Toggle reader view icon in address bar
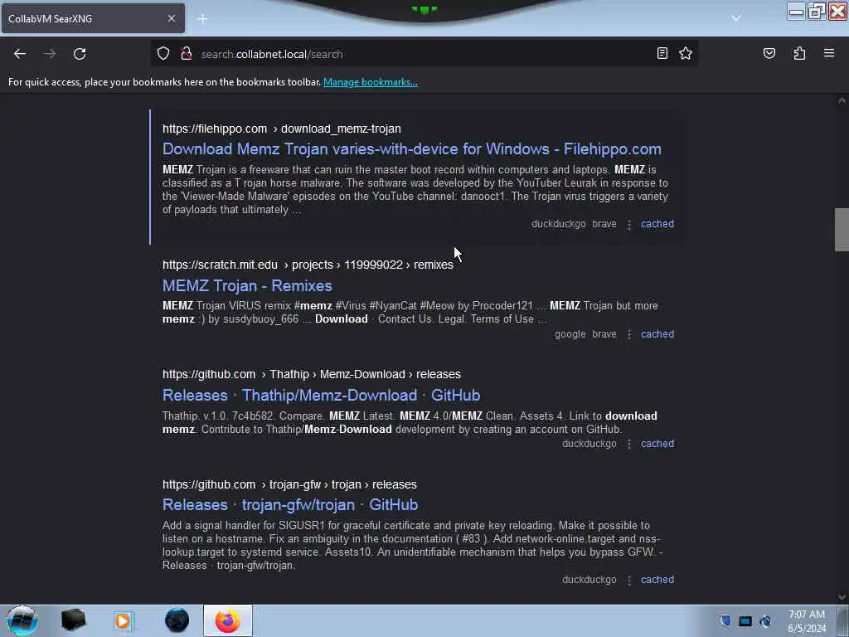The image size is (849, 637). [662, 53]
